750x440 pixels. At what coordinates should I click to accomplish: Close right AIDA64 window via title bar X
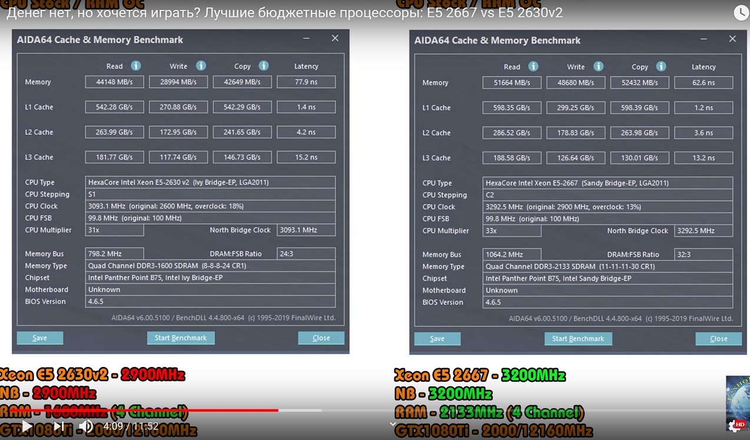click(x=732, y=39)
